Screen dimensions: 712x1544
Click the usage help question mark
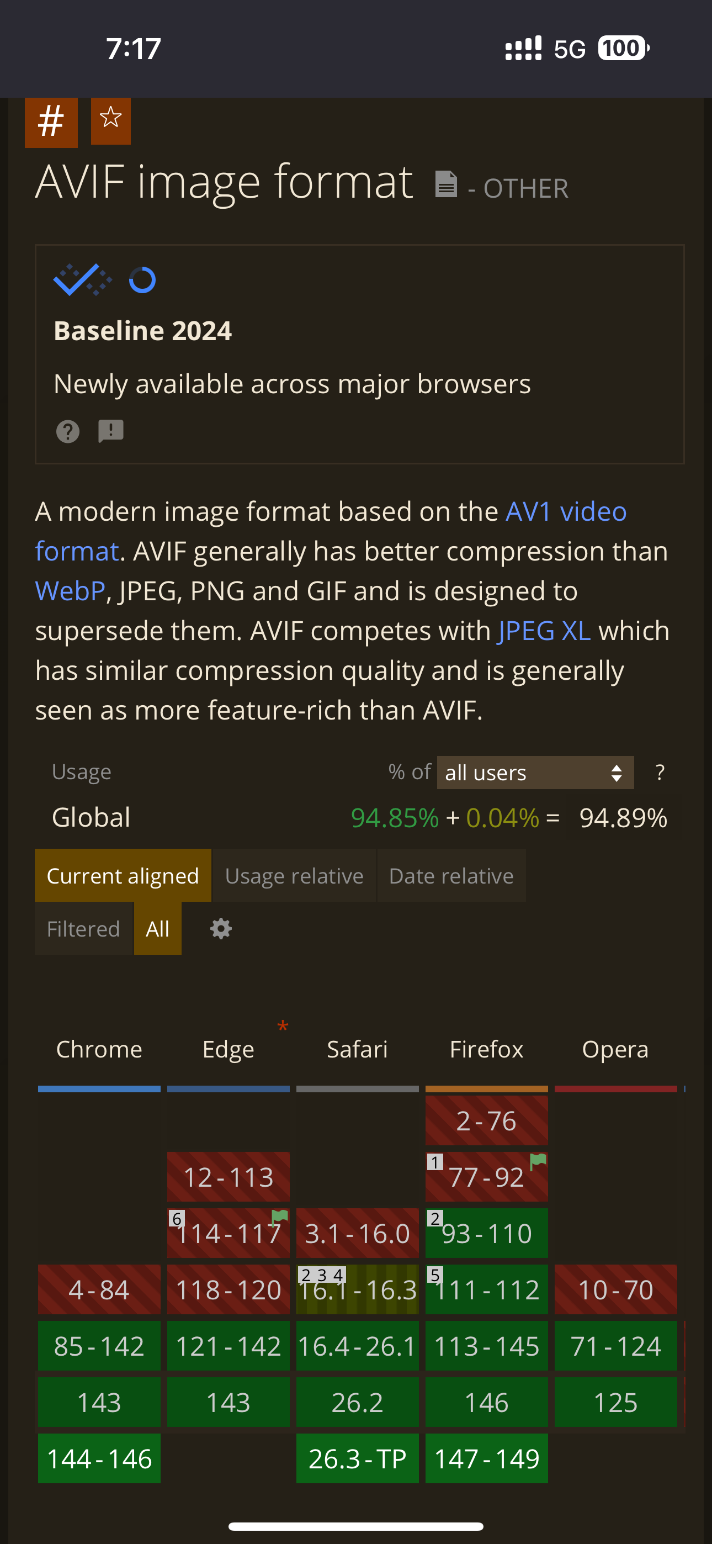click(x=660, y=772)
